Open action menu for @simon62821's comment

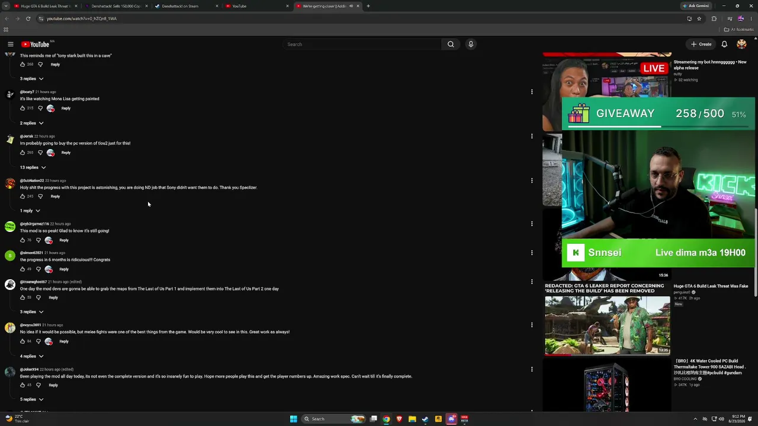click(x=532, y=253)
